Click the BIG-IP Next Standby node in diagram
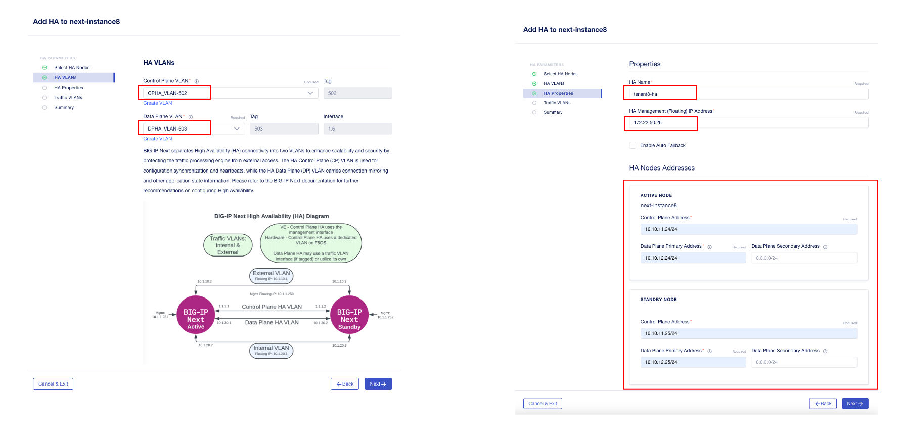The height and width of the screenshot is (426, 902). coord(349,315)
